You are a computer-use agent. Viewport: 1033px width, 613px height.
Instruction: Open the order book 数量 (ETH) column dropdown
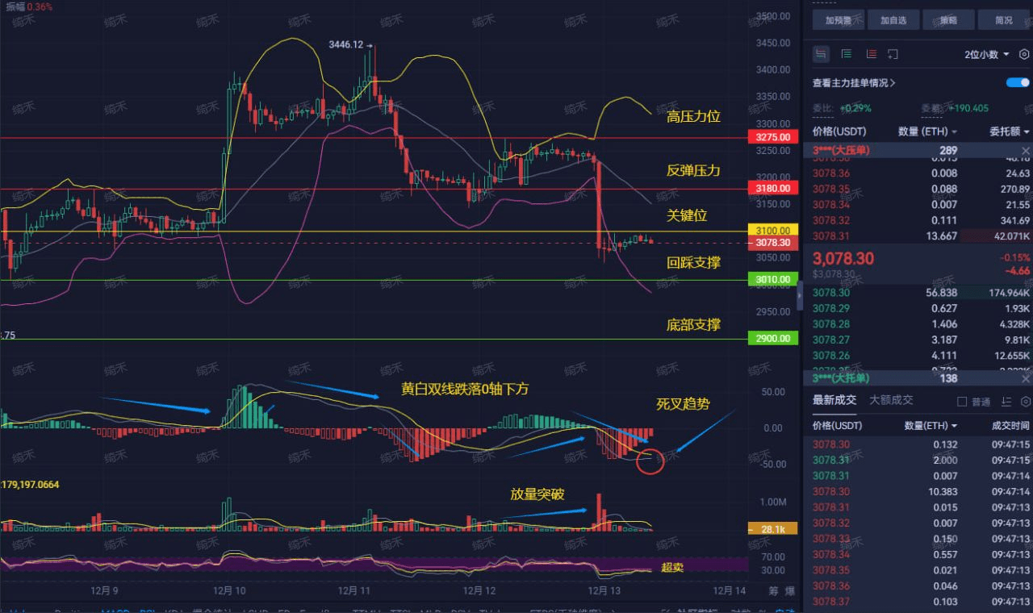927,131
